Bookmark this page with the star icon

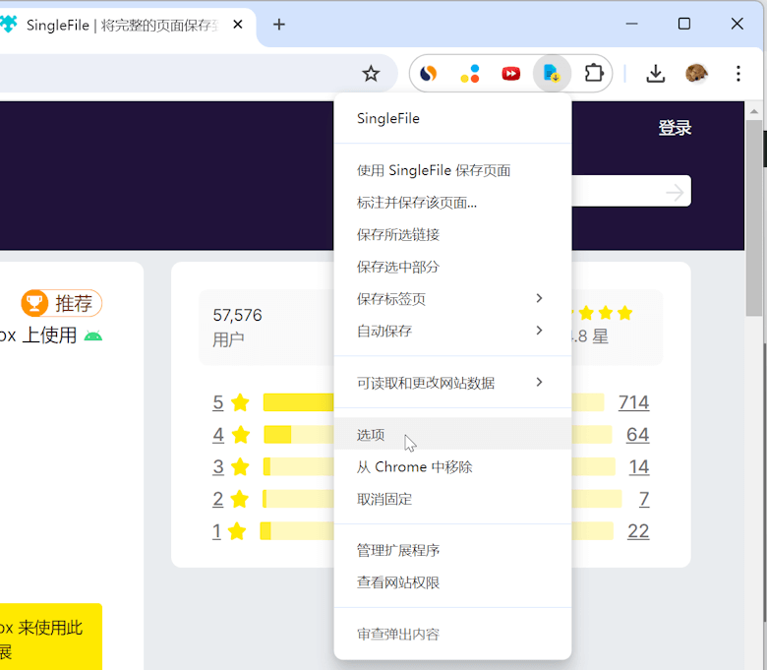click(371, 74)
